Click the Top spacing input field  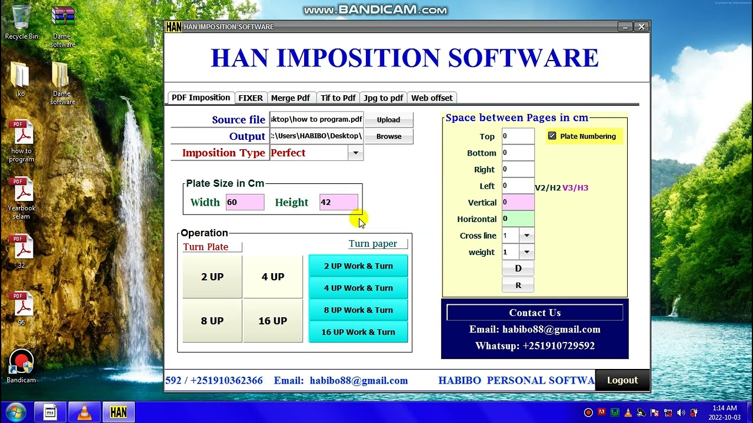518,136
